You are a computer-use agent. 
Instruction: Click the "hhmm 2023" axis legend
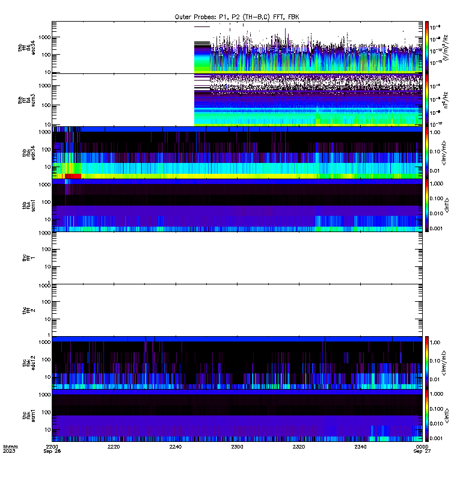[x=10, y=449]
